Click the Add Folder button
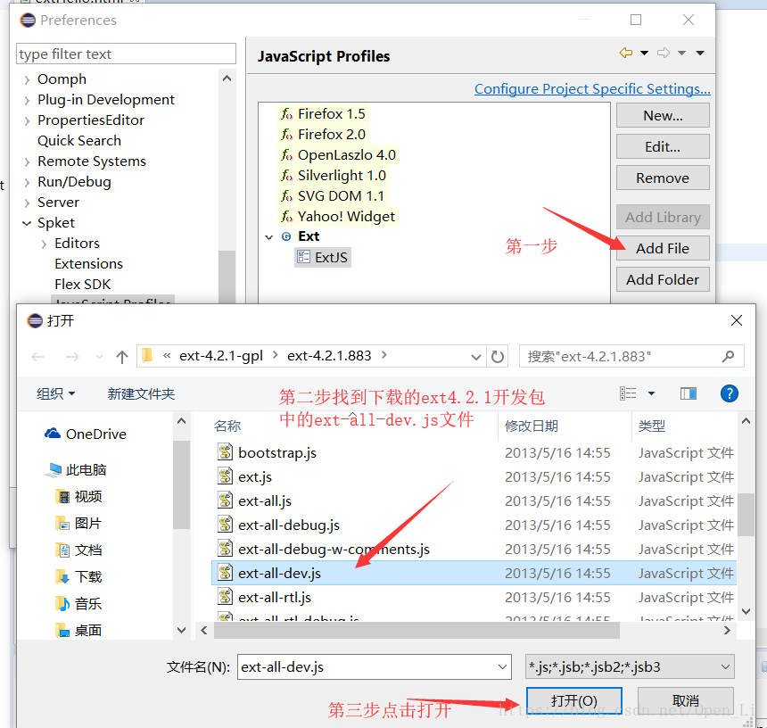 [663, 279]
